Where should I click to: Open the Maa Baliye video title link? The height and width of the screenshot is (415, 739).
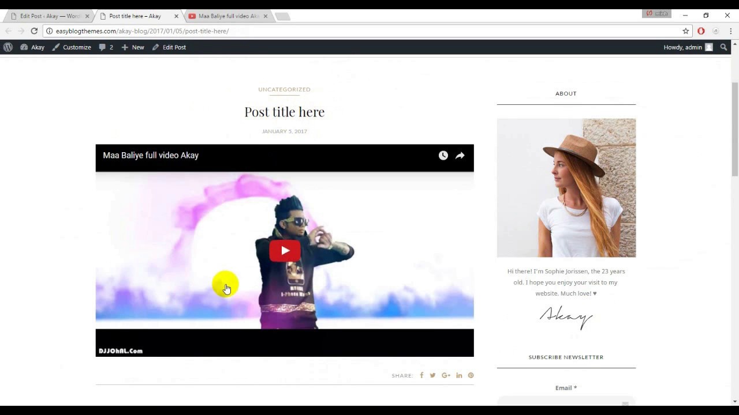pyautogui.click(x=151, y=155)
